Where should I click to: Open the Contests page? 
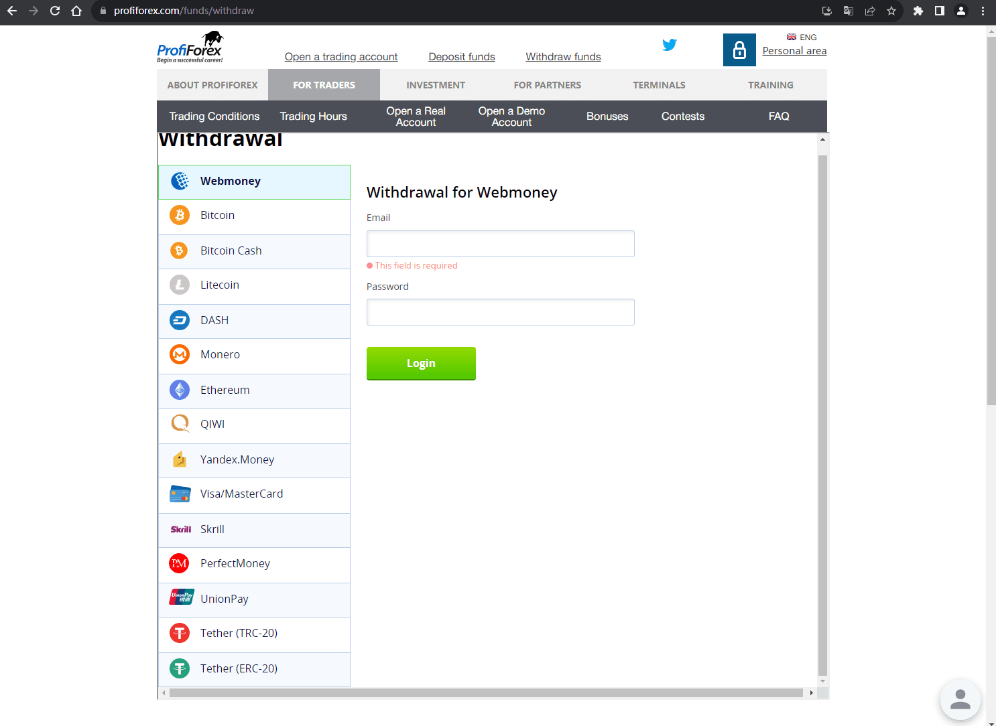pyautogui.click(x=683, y=117)
